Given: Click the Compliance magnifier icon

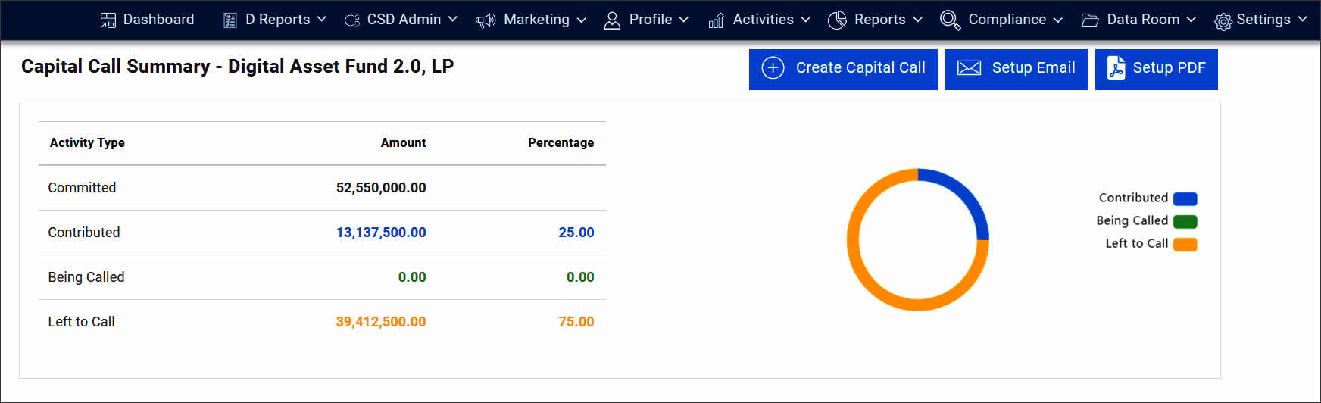Looking at the screenshot, I should (950, 20).
